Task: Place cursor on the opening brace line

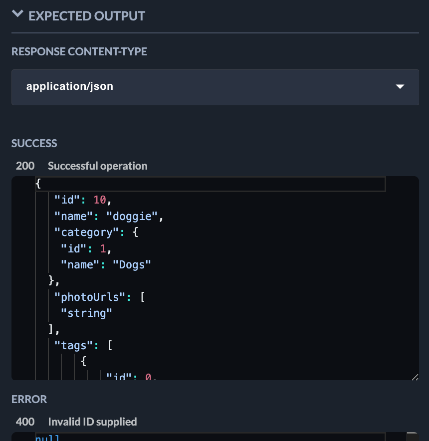Action: pyautogui.click(x=39, y=184)
